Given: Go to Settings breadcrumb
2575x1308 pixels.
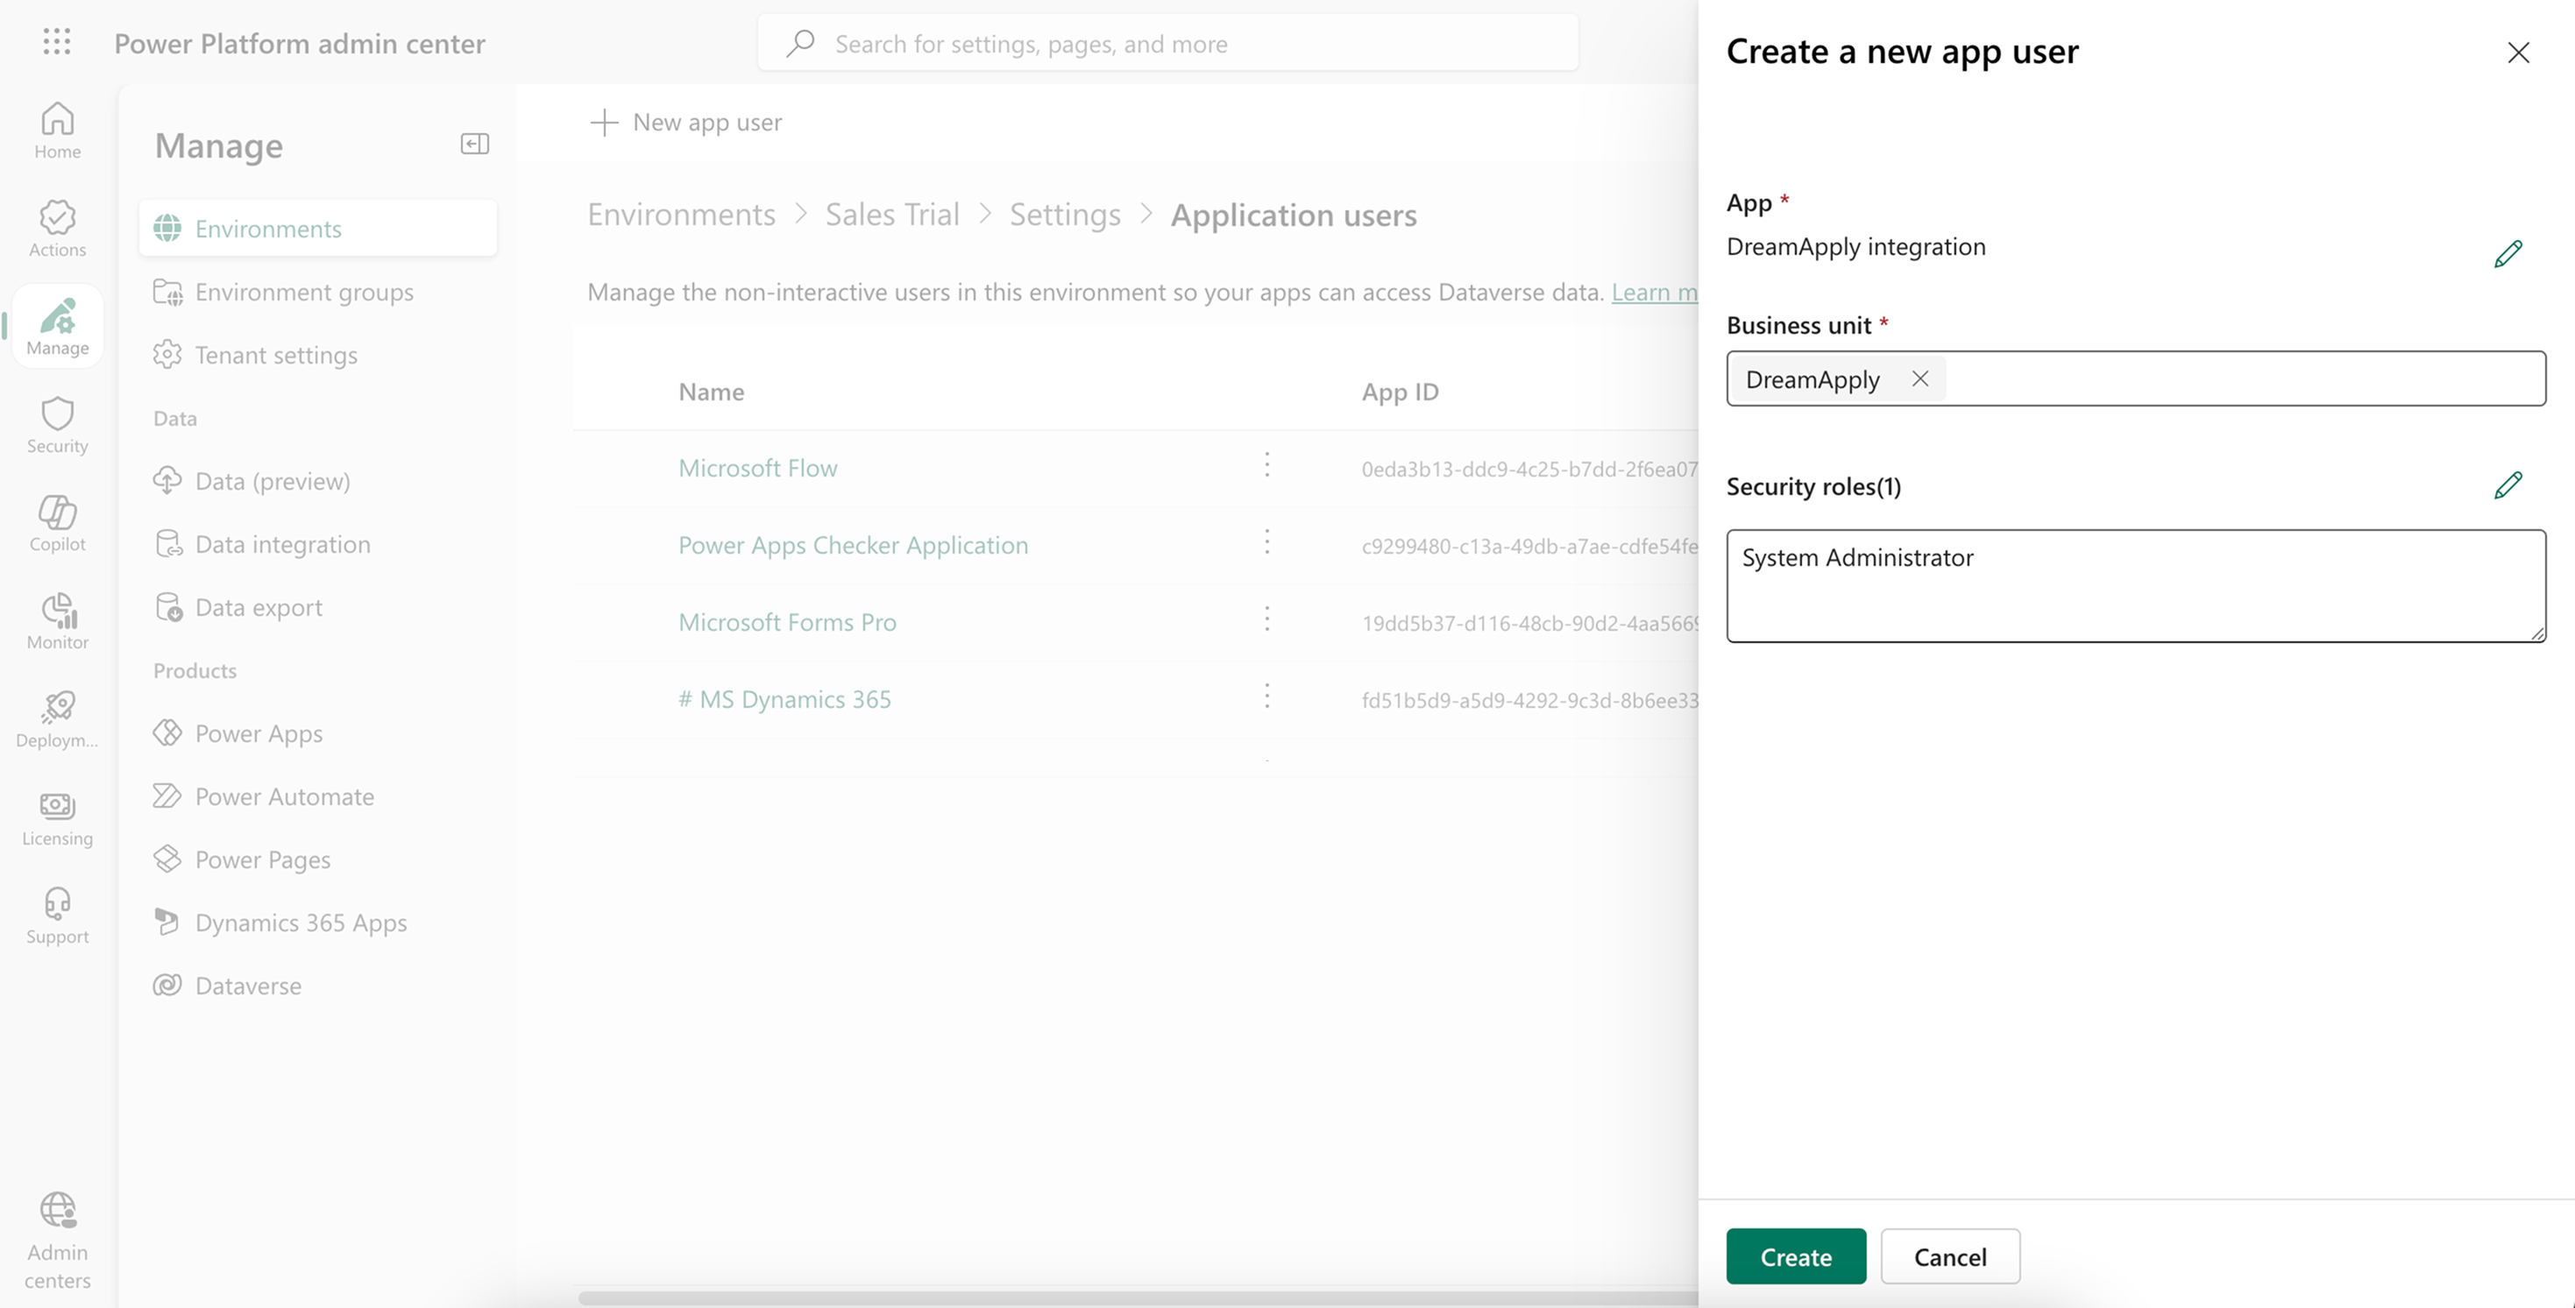Looking at the screenshot, I should tap(1065, 214).
